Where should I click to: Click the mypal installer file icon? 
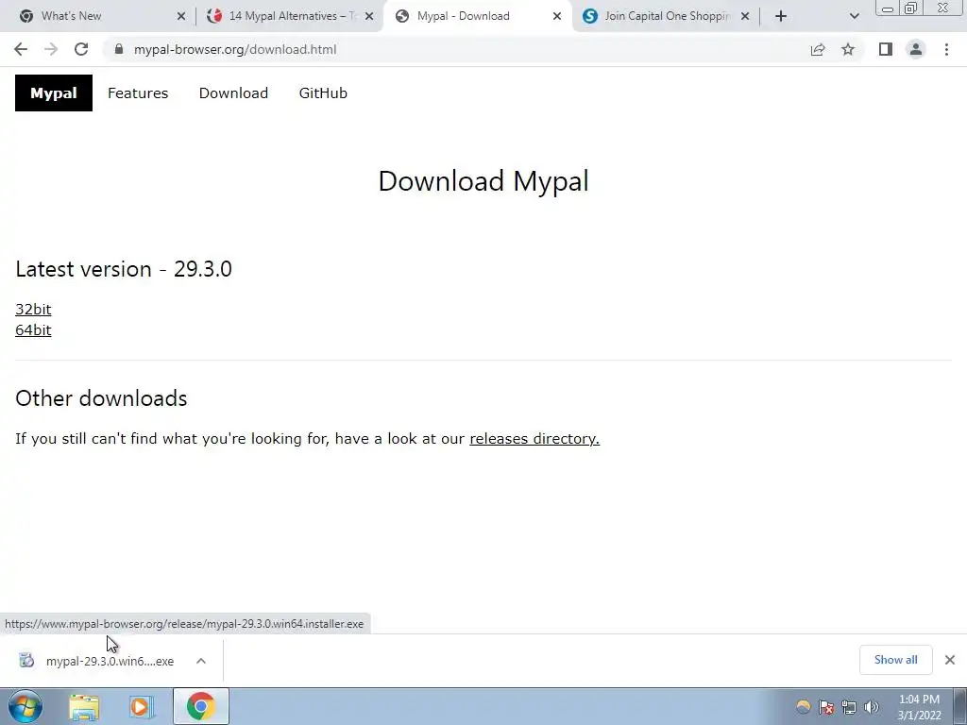pyautogui.click(x=26, y=660)
